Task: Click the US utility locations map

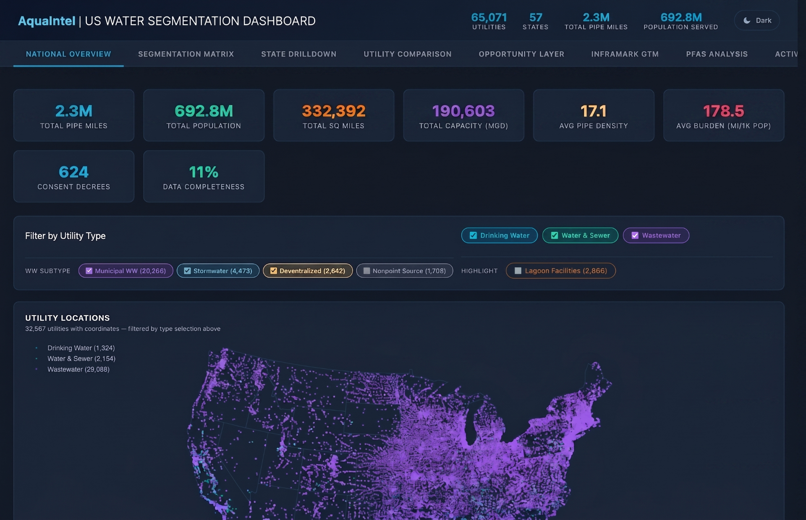Action: pos(399,433)
